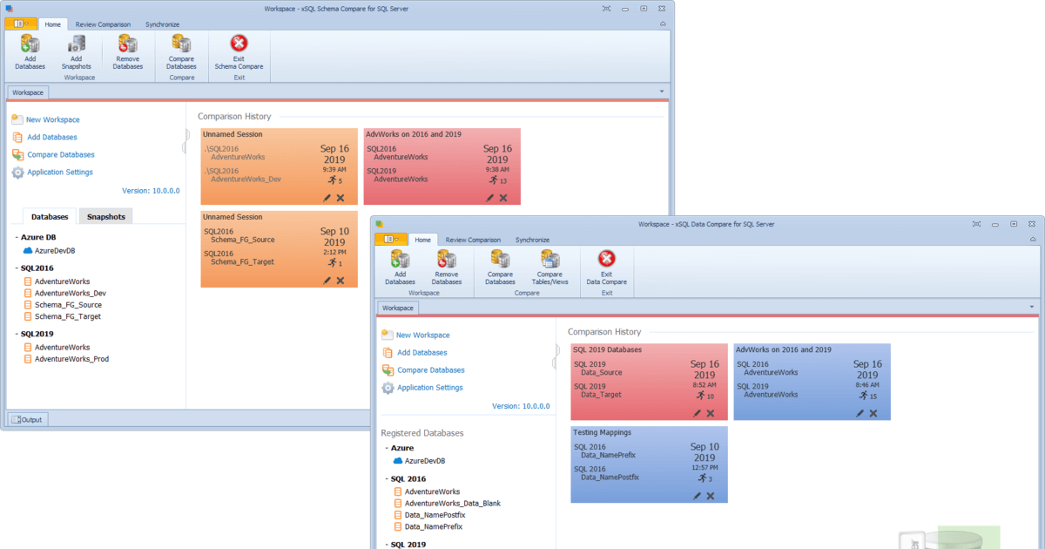1045x549 pixels.
Task: Delete AdvWorks on 2016 and 2019 Schema card
Action: click(x=503, y=198)
